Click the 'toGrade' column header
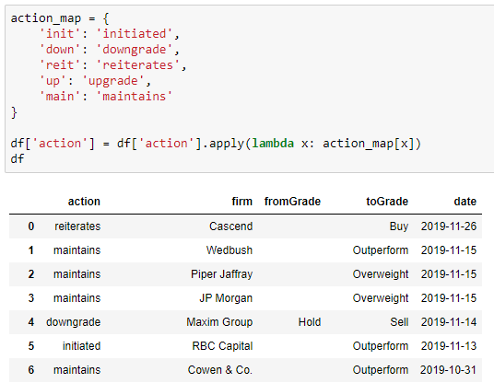This screenshot has height=383, width=494. click(x=387, y=202)
